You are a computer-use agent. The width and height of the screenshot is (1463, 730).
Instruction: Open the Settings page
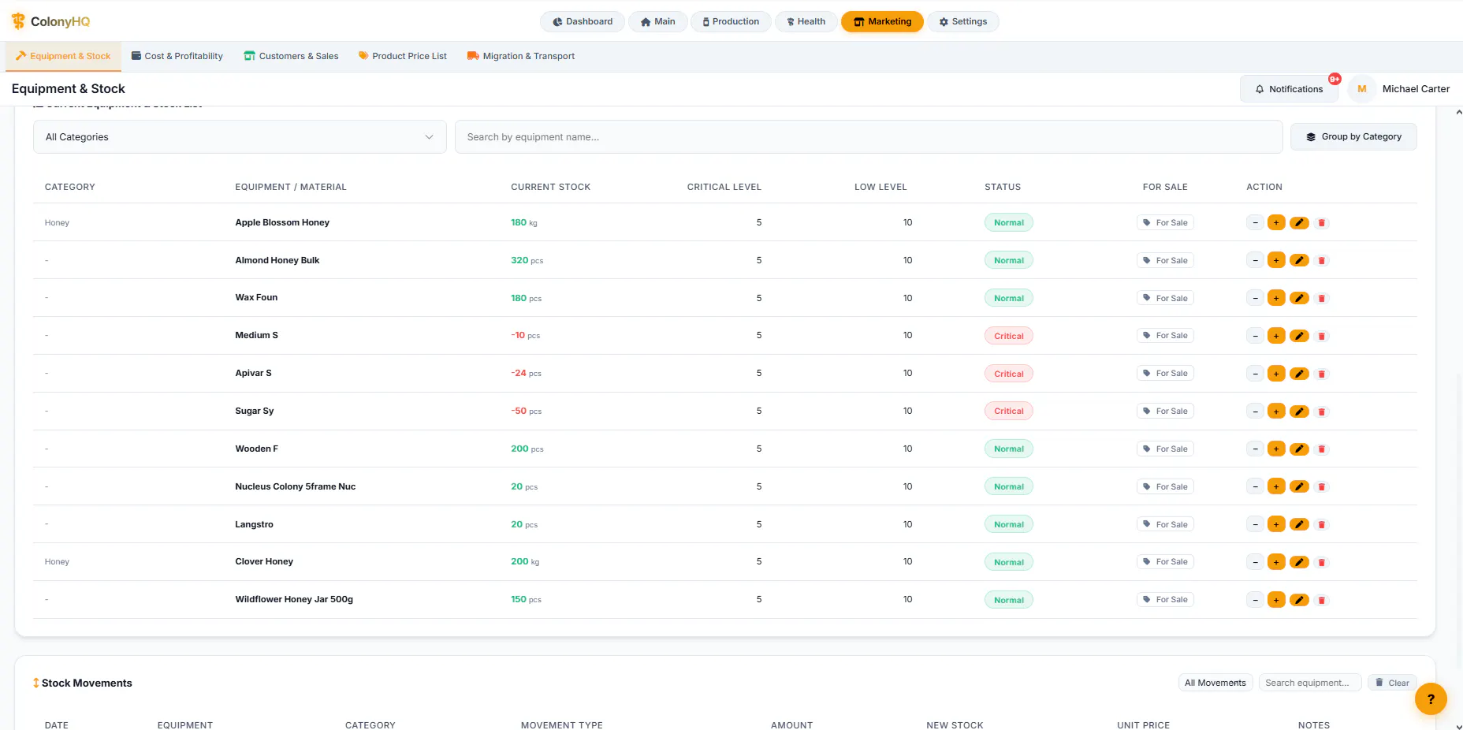point(962,21)
